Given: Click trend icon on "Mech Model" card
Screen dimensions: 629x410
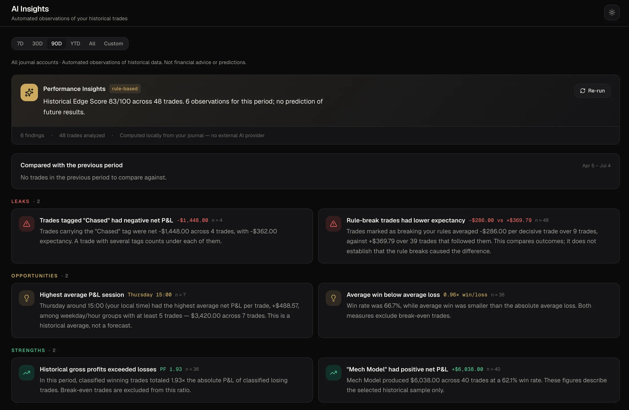Looking at the screenshot, I should (333, 373).
